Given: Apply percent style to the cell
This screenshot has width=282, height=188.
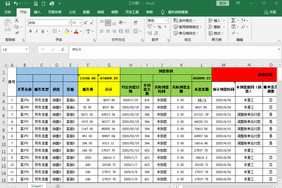Looking at the screenshot, I should 159,27.
